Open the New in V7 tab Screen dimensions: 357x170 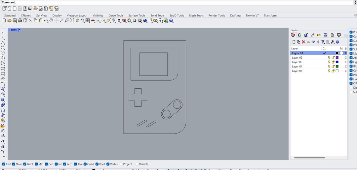[x=252, y=15]
